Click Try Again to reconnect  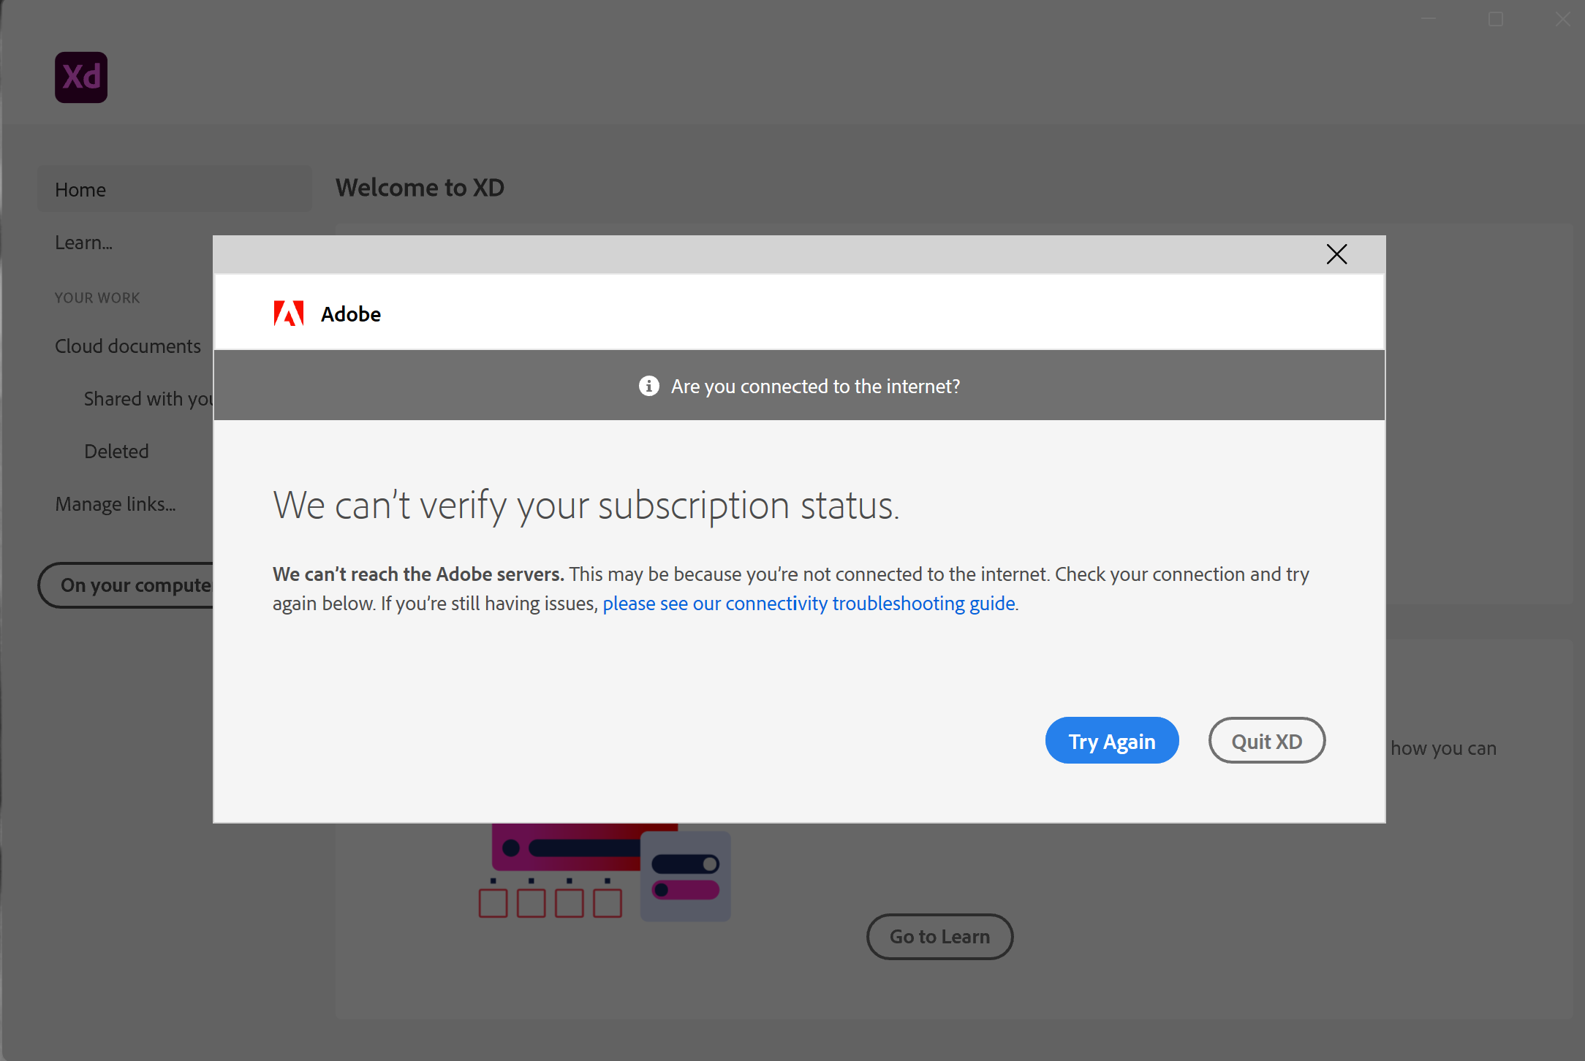[x=1111, y=740]
